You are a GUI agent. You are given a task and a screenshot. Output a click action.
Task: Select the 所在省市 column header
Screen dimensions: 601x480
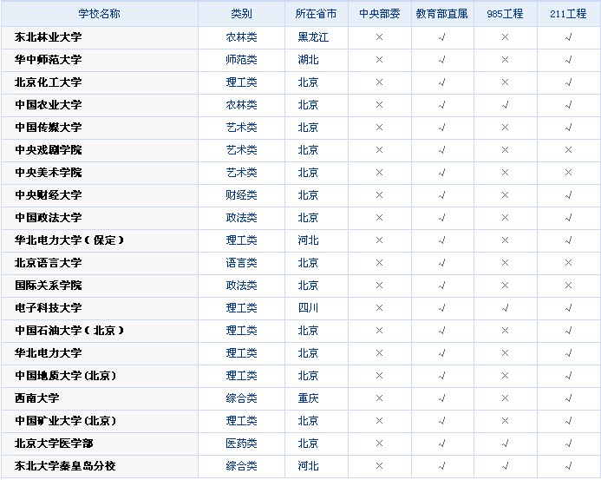(x=316, y=15)
